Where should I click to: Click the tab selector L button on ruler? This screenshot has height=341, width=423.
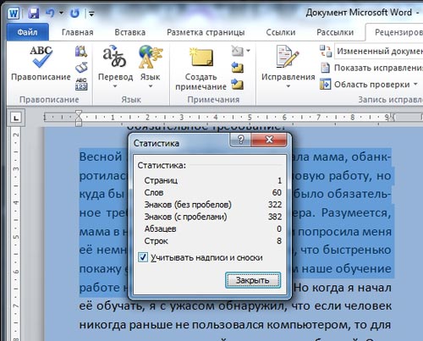16,118
